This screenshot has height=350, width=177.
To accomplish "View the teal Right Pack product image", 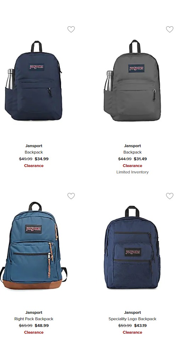I will point(33,245).
